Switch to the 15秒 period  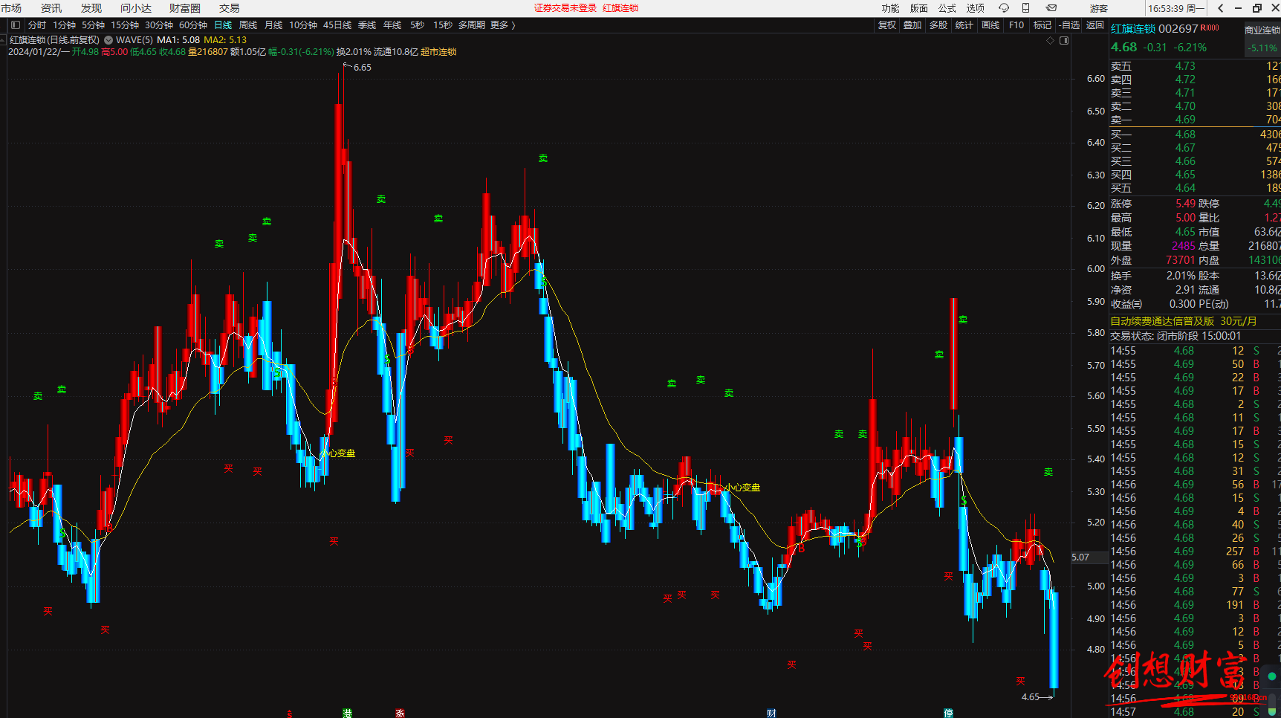443,25
